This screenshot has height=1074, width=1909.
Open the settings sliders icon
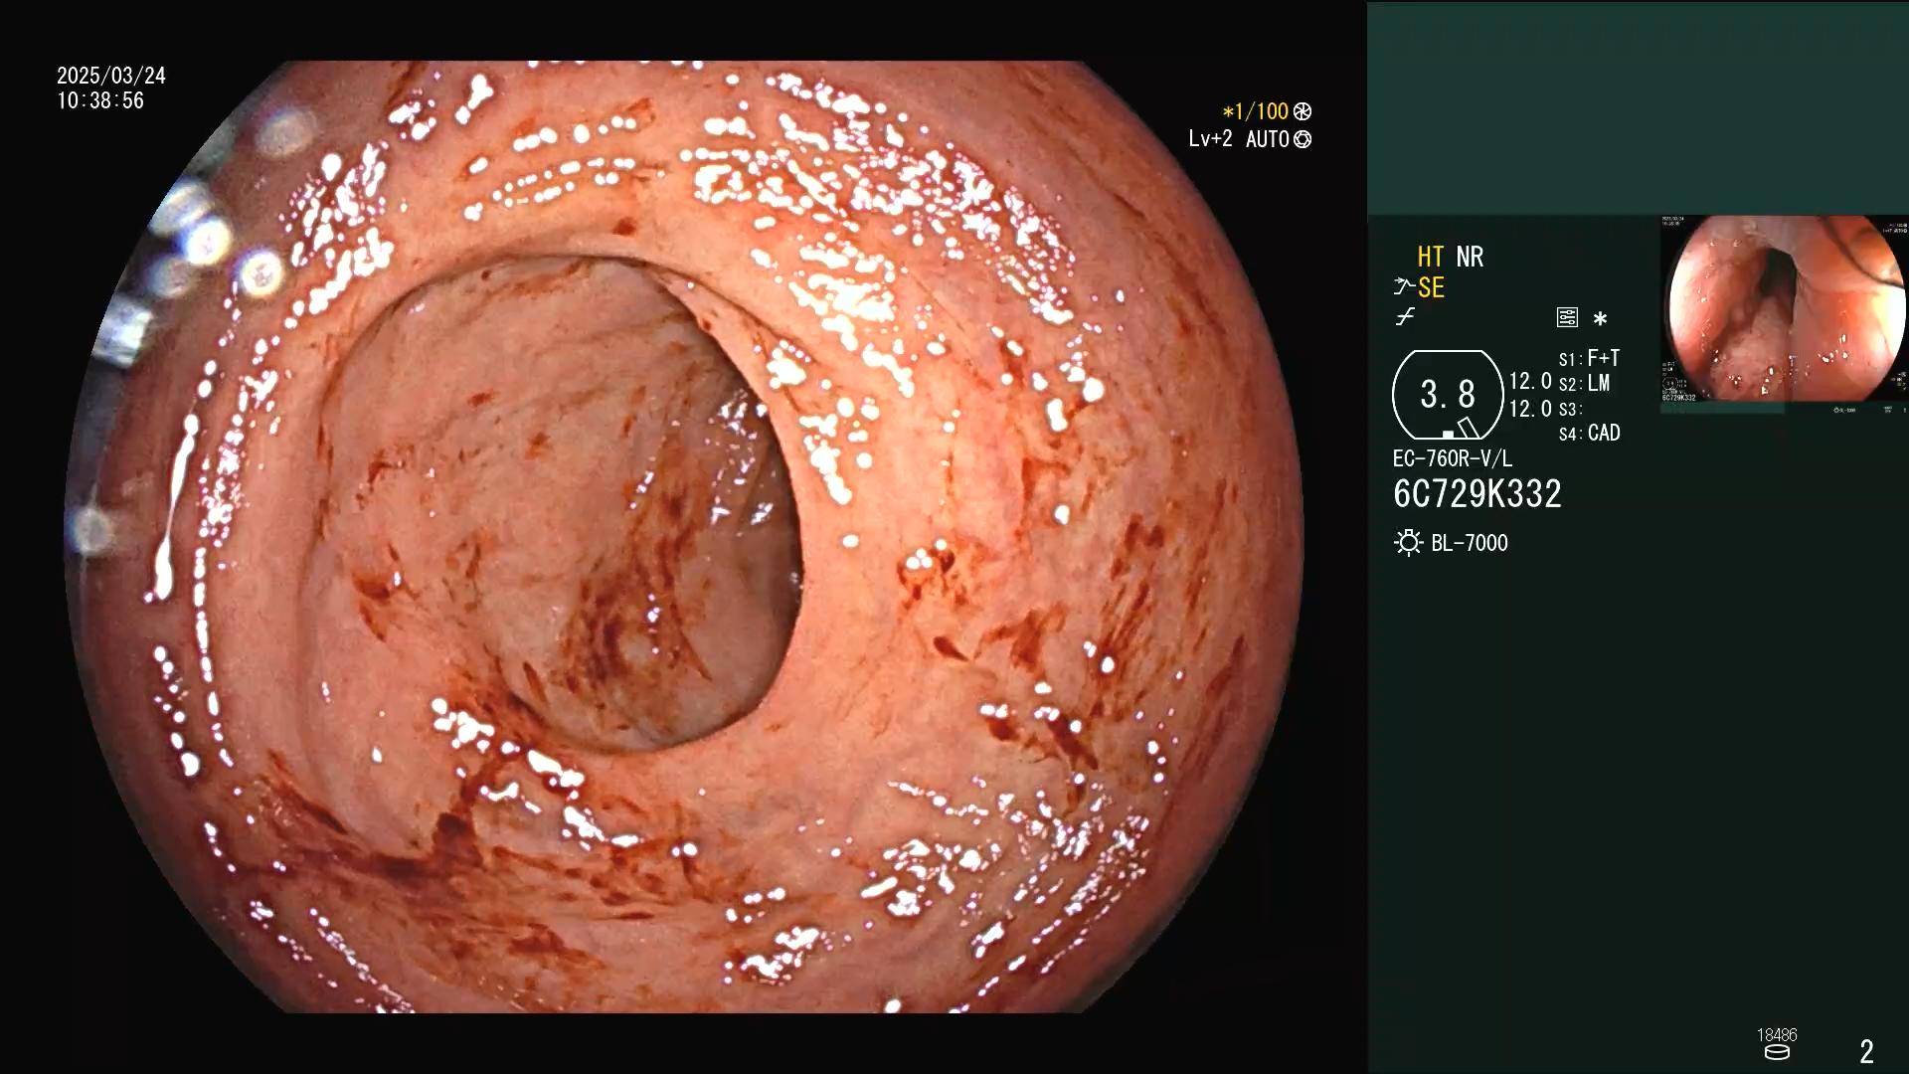[x=1567, y=318]
